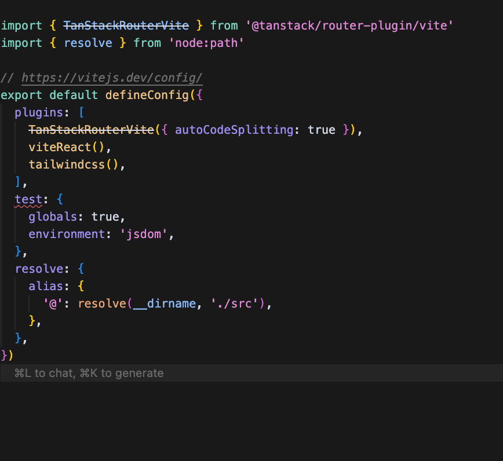Viewport: 503px width, 461px height.
Task: Click the struck-through TanStackRouterVite import name
Action: coord(126,25)
